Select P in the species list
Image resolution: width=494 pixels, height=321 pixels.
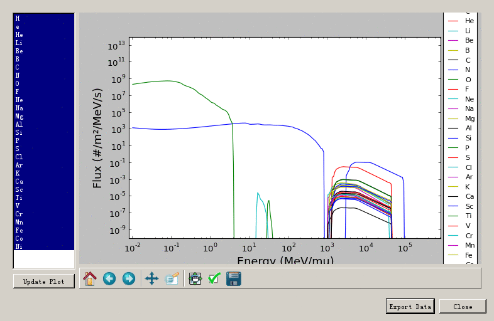click(44, 140)
